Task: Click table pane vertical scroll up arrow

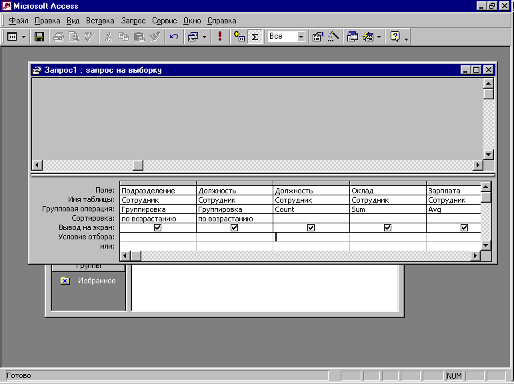Action: (x=489, y=83)
